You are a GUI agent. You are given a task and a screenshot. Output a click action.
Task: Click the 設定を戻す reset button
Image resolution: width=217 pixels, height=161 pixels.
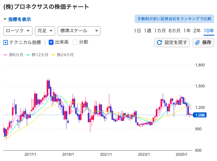pos(172,42)
